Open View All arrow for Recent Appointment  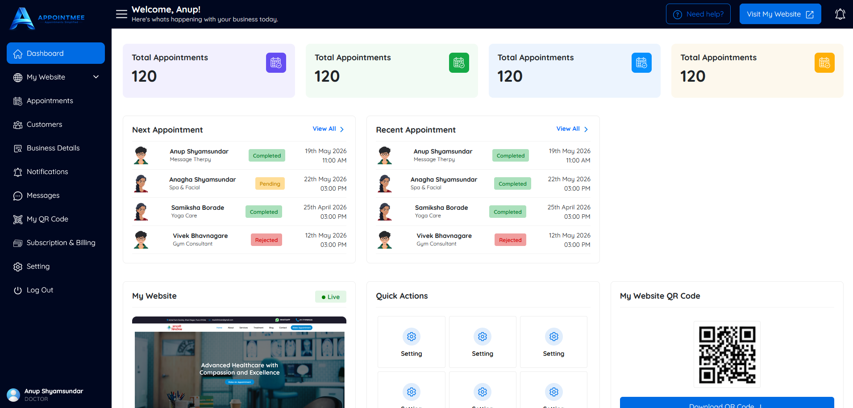[586, 129]
